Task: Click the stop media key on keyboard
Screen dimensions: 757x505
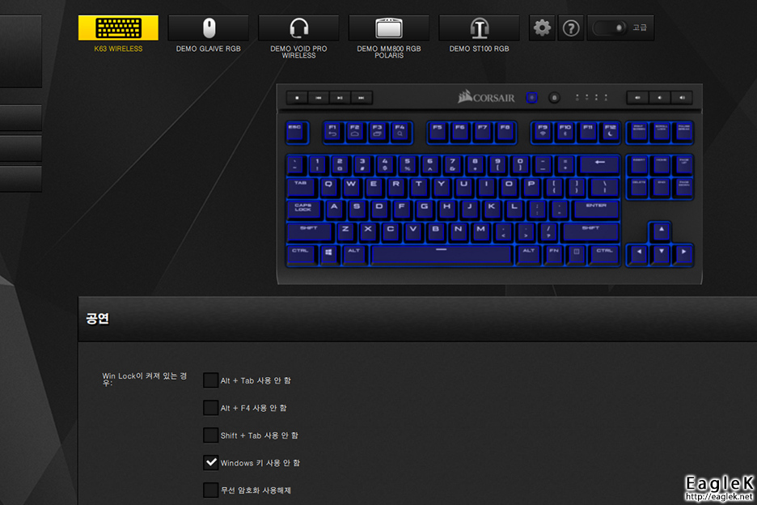Action: (x=297, y=98)
